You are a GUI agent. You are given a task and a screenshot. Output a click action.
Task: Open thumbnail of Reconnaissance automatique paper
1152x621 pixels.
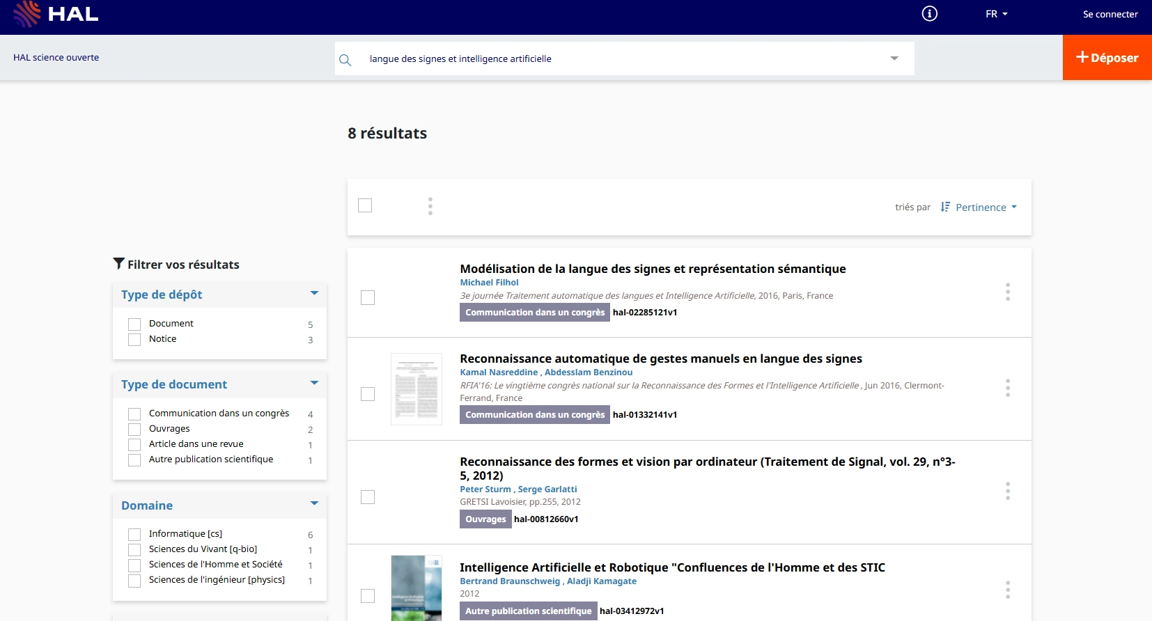pyautogui.click(x=417, y=388)
